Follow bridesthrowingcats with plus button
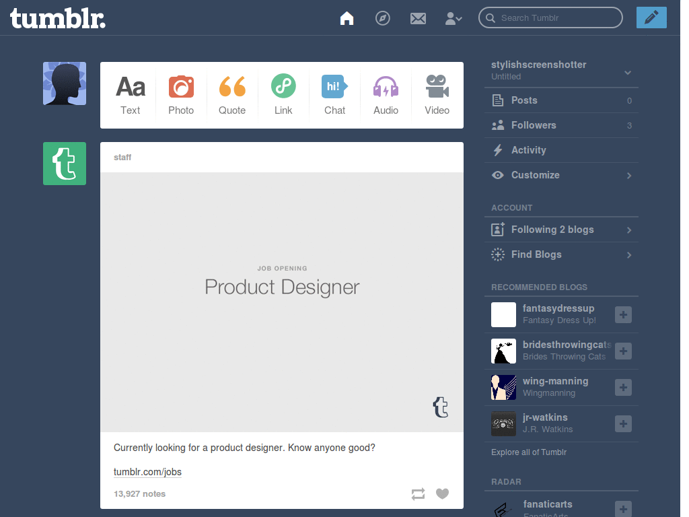This screenshot has width=689, height=517. click(623, 351)
